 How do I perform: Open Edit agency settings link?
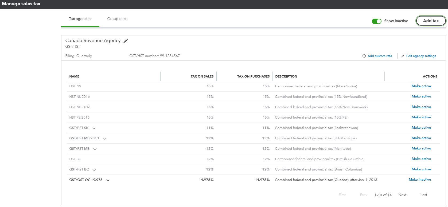pos(421,56)
